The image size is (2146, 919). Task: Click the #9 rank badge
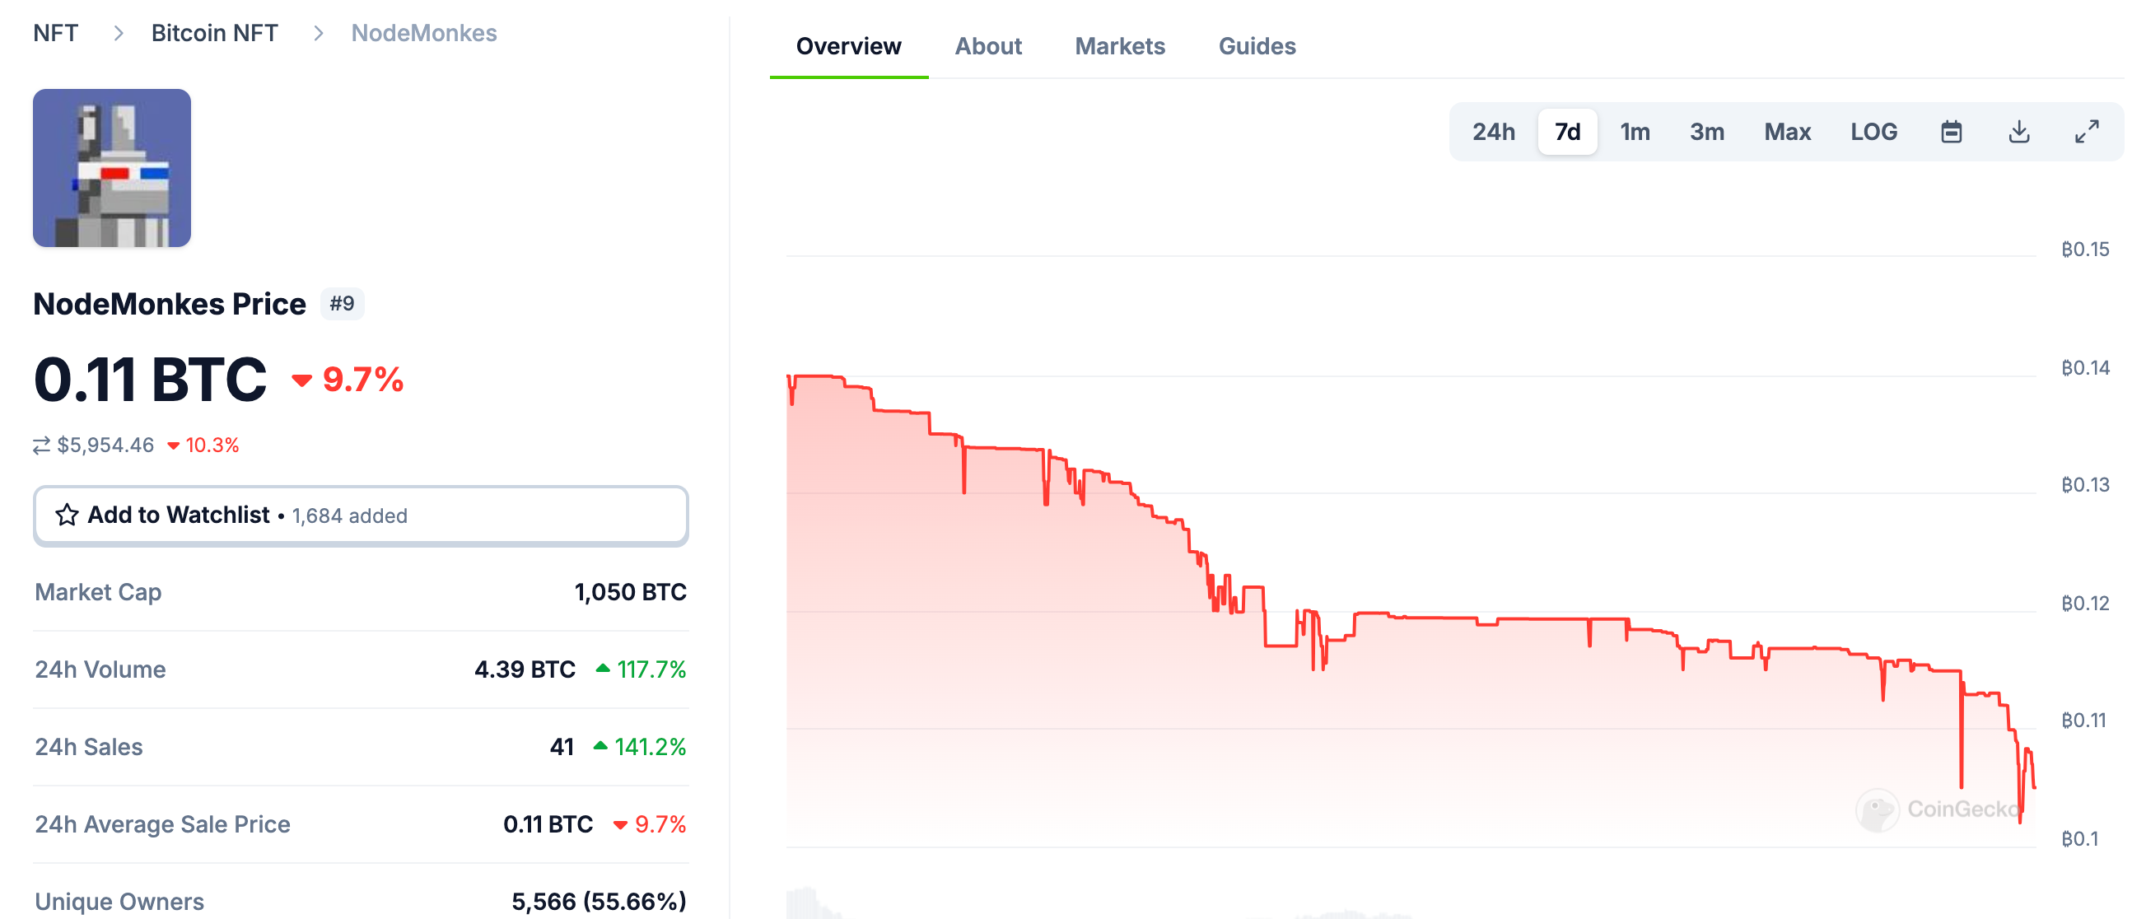[x=342, y=303]
